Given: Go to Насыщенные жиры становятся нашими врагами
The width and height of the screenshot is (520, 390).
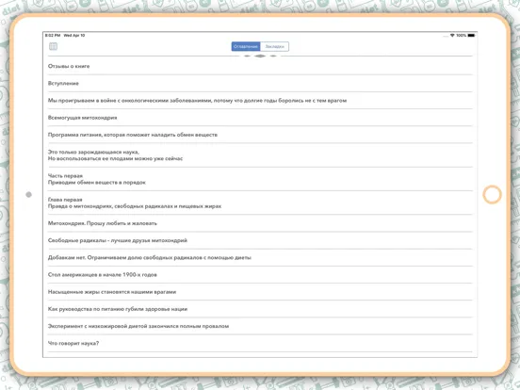Looking at the screenshot, I should [x=260, y=292].
